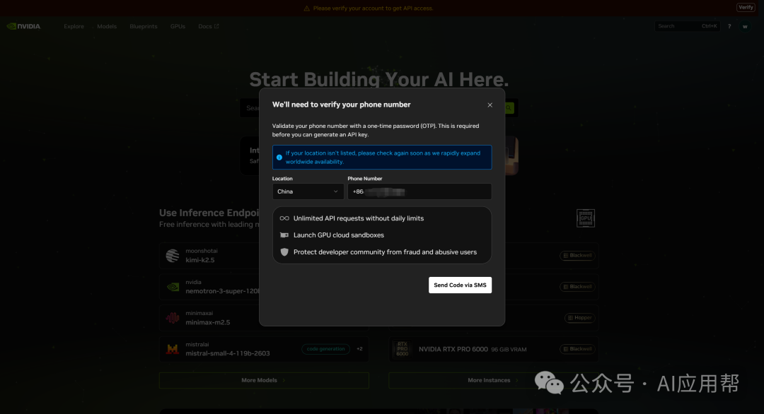The width and height of the screenshot is (764, 414).
Task: Click Send Code via SMS button
Action: click(x=460, y=285)
